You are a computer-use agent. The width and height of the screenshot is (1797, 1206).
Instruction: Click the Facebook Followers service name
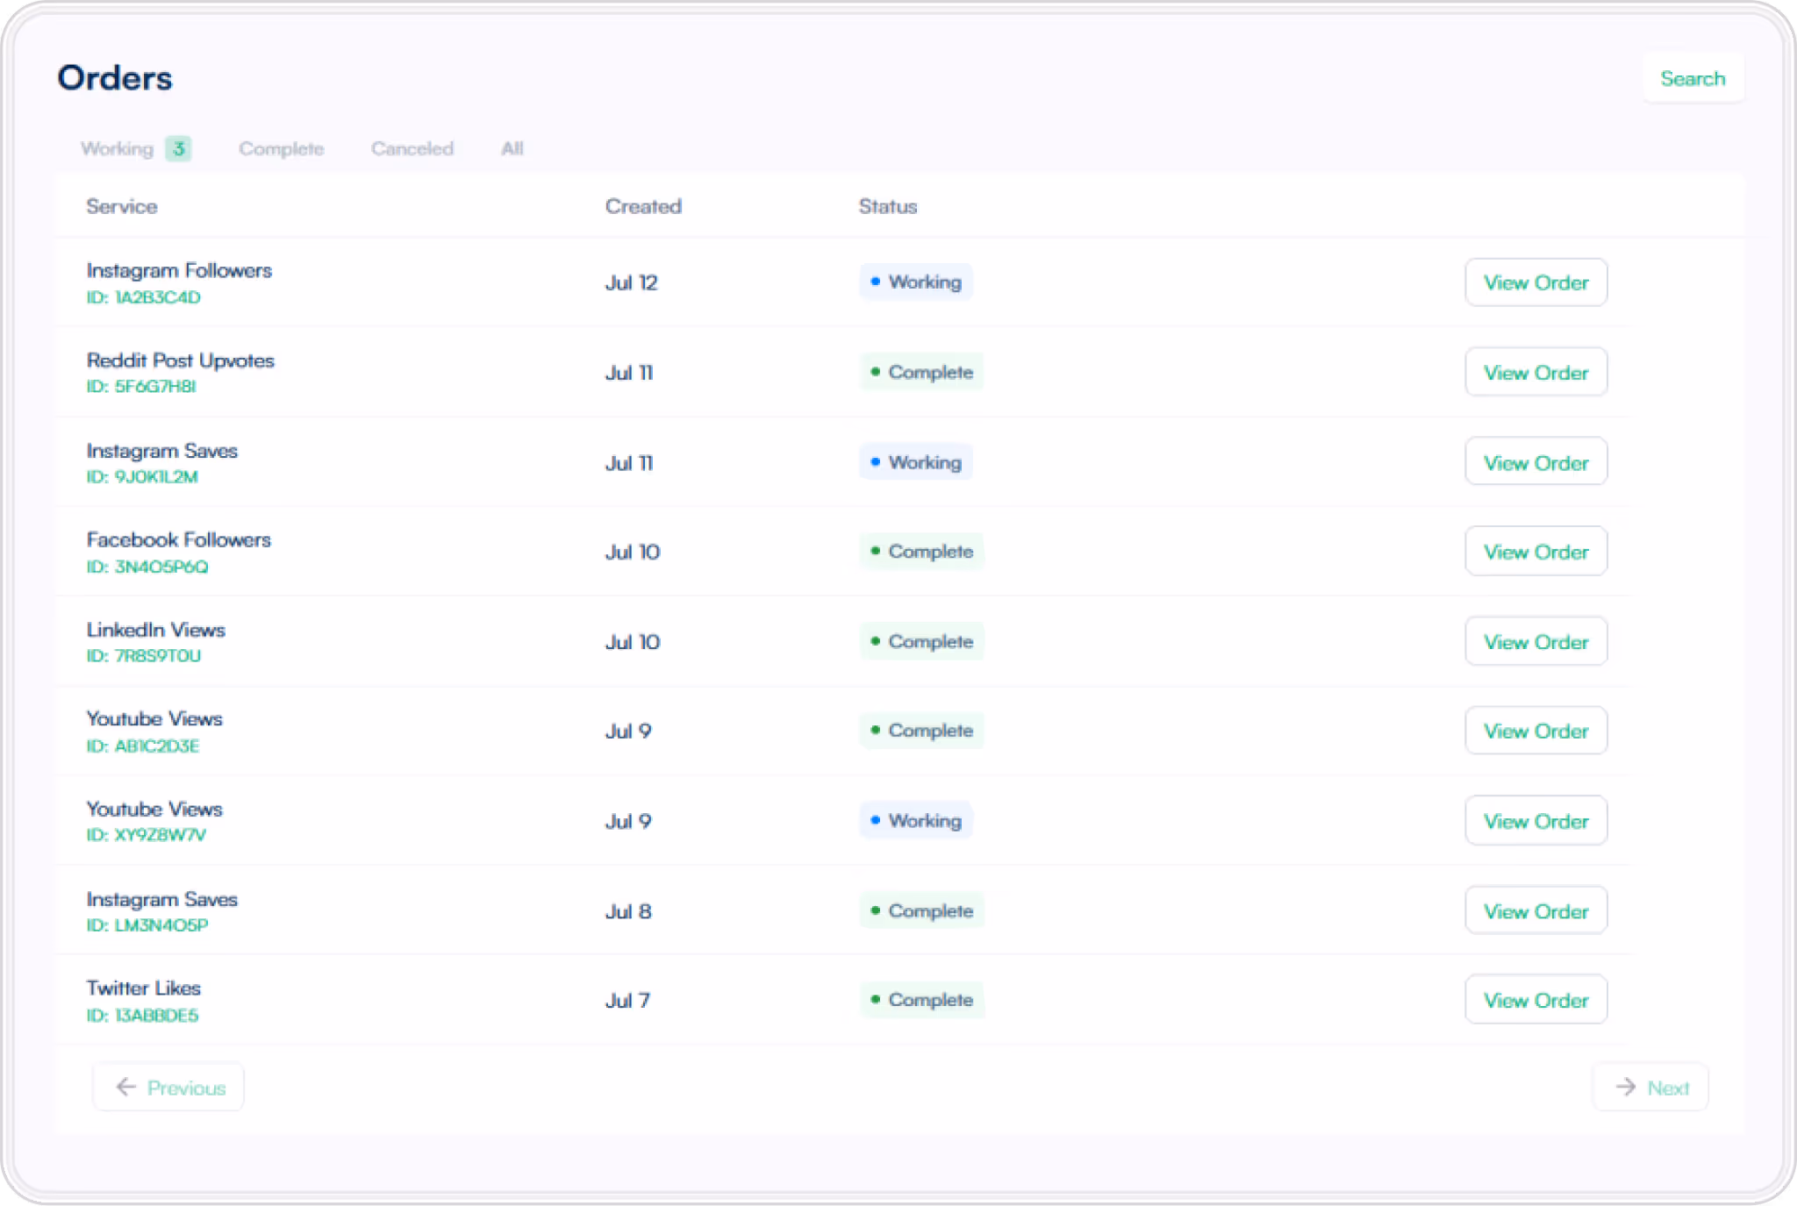click(x=178, y=539)
